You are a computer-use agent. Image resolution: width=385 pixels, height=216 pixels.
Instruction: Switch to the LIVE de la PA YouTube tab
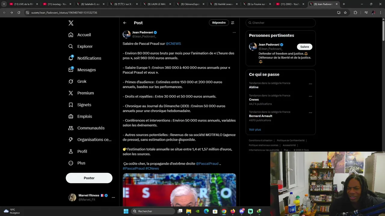point(23,4)
